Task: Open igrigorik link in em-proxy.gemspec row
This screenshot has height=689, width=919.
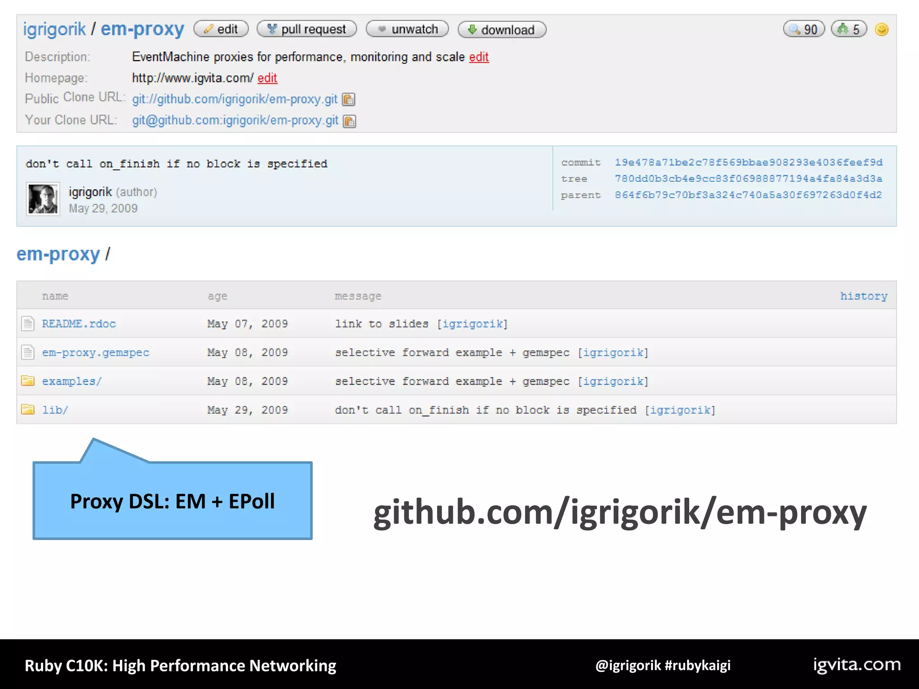Action: click(613, 353)
